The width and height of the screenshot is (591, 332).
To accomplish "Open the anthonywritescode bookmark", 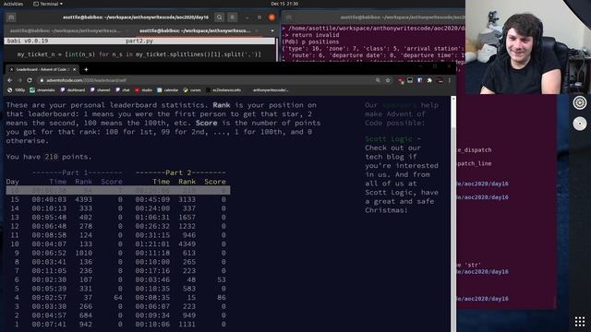I will click(271, 90).
